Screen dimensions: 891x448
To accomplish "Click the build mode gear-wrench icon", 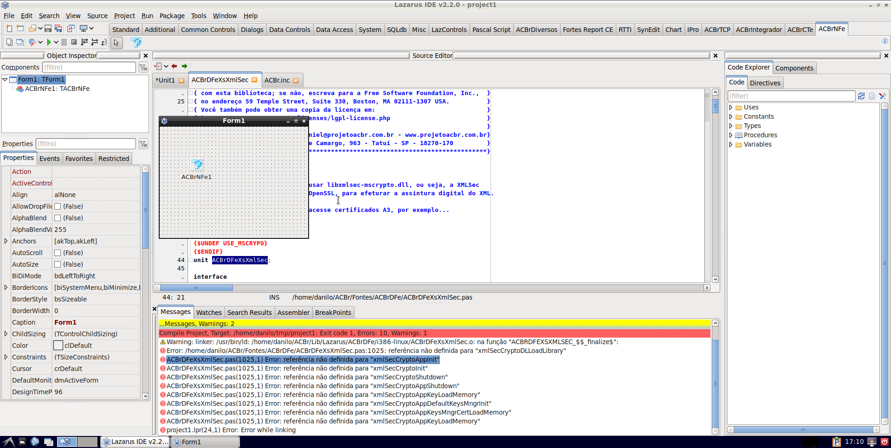I will (32, 42).
